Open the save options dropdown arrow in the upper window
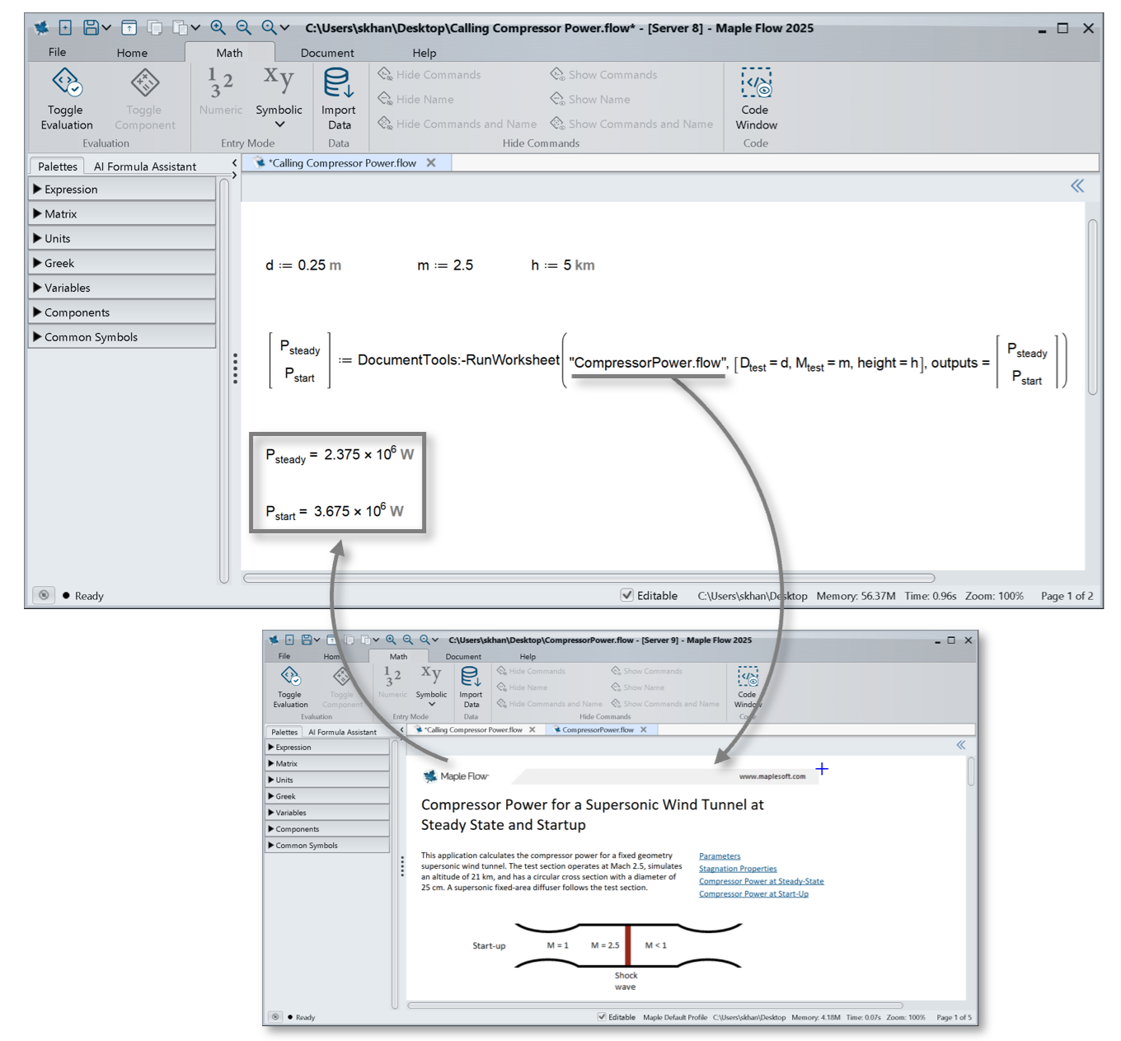Screen dimensions: 1121x1041 click(x=106, y=28)
